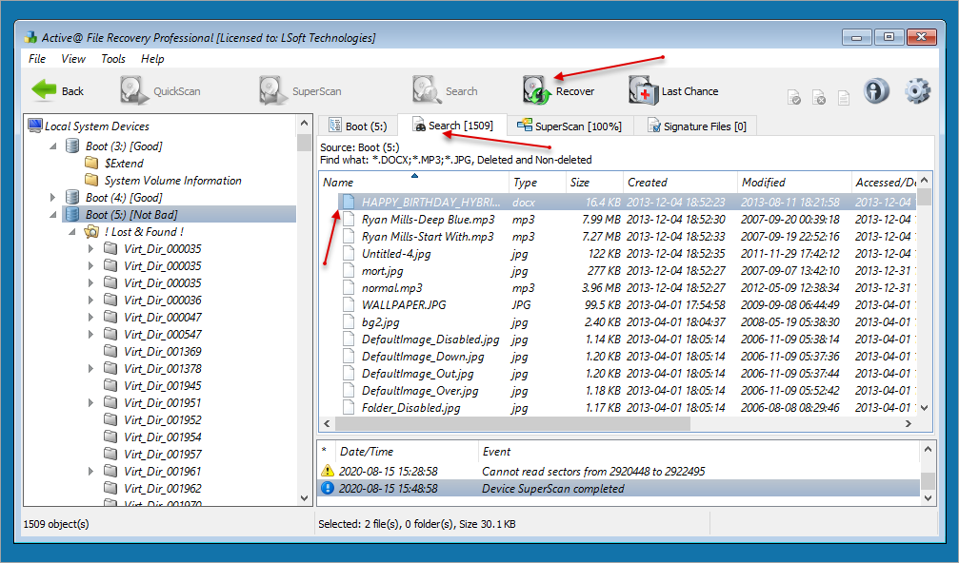The width and height of the screenshot is (959, 563).
Task: Click the green Back arrow icon
Action: point(44,90)
